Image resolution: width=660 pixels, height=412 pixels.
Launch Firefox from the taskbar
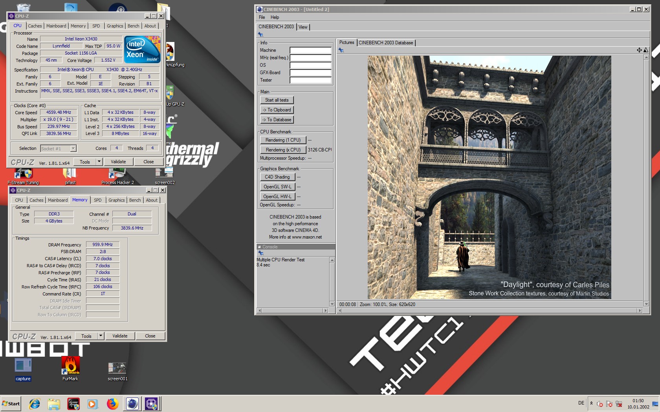tap(112, 403)
